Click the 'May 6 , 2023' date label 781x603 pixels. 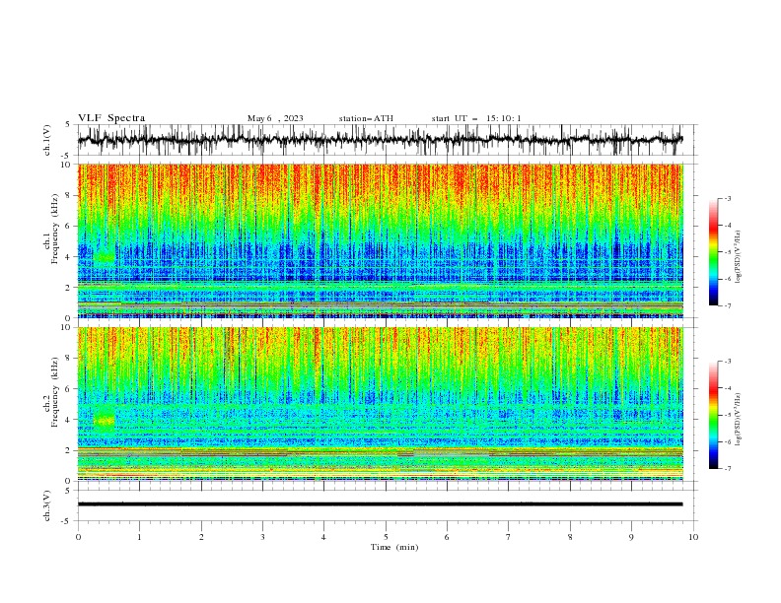(x=275, y=118)
